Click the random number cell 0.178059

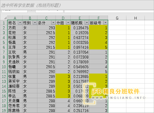pos(80,62)
